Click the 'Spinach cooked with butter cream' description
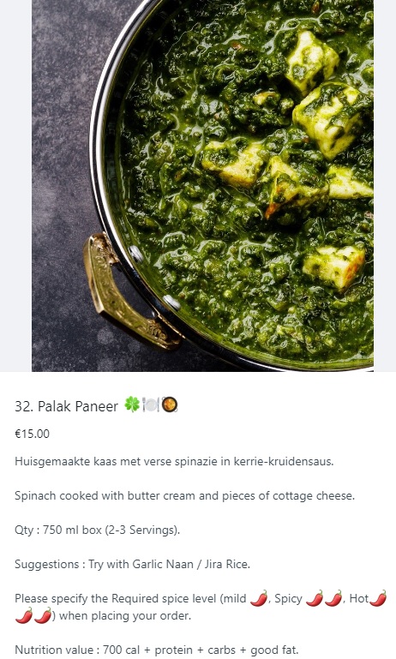396x659 pixels. point(184,496)
